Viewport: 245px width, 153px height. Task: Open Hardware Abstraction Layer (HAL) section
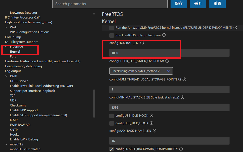pyautogui.click(x=43, y=61)
